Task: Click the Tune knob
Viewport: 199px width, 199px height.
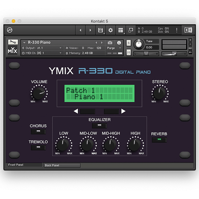Action: tap(139, 44)
